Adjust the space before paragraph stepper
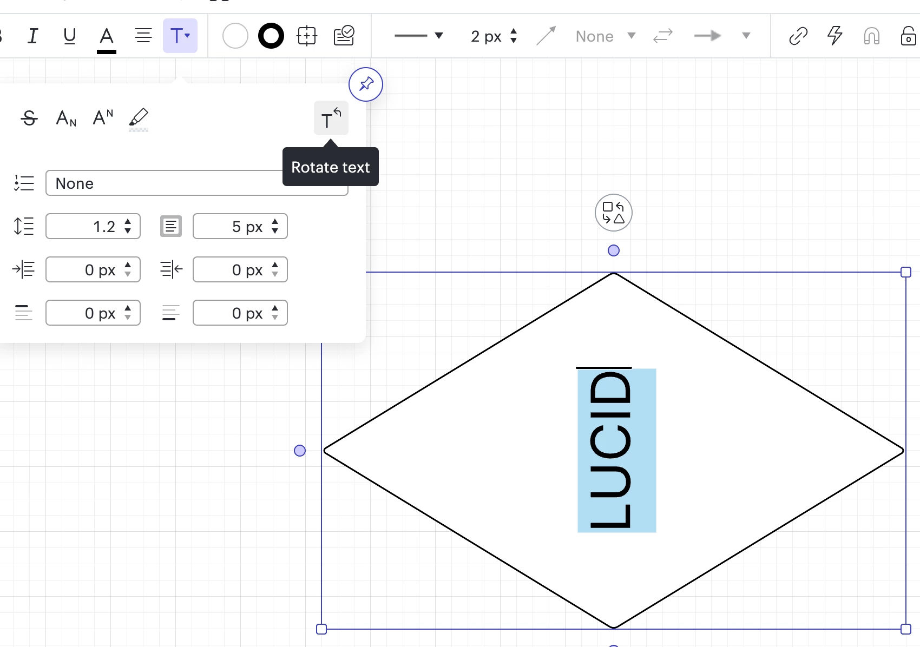This screenshot has width=920, height=647. click(x=128, y=313)
